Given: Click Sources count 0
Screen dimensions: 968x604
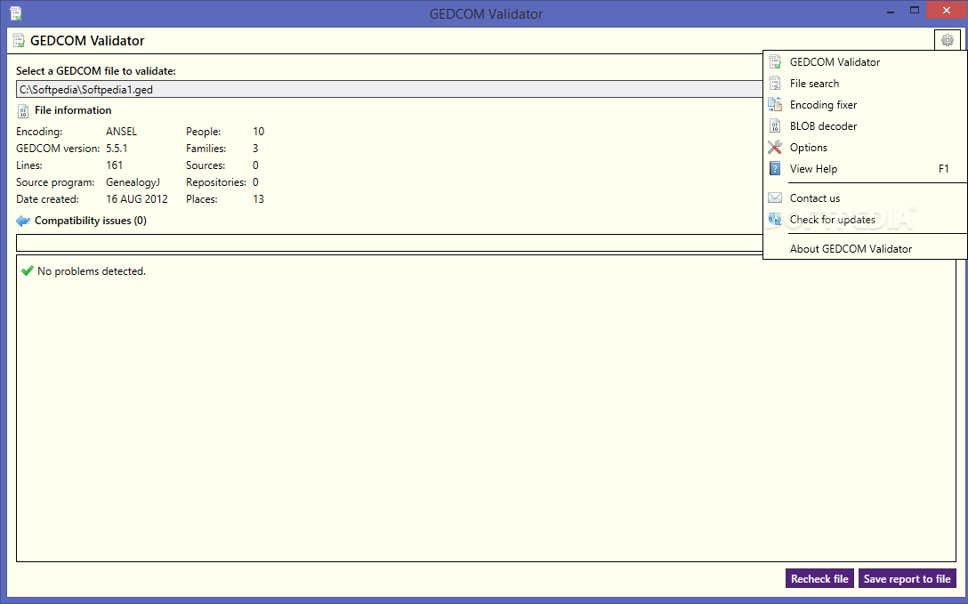Looking at the screenshot, I should coord(255,165).
